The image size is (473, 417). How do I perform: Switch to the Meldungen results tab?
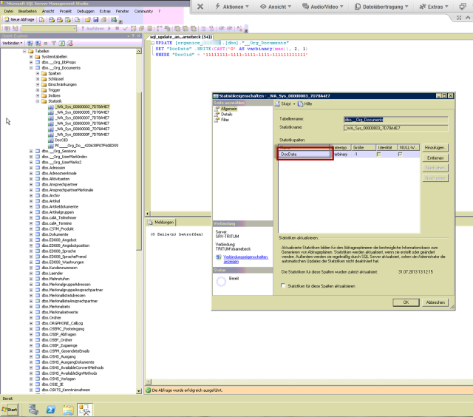point(161,223)
